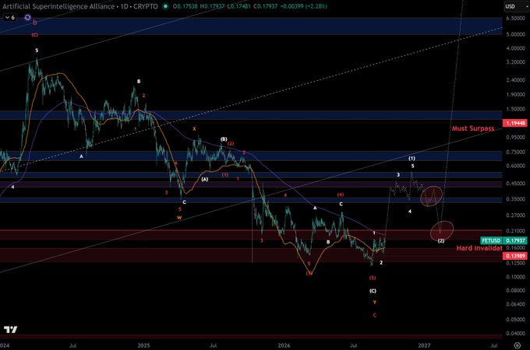Viewport: 530px width, 350px height.
Task: Click the CRYPTO exchange label in title
Action: coord(145,6)
